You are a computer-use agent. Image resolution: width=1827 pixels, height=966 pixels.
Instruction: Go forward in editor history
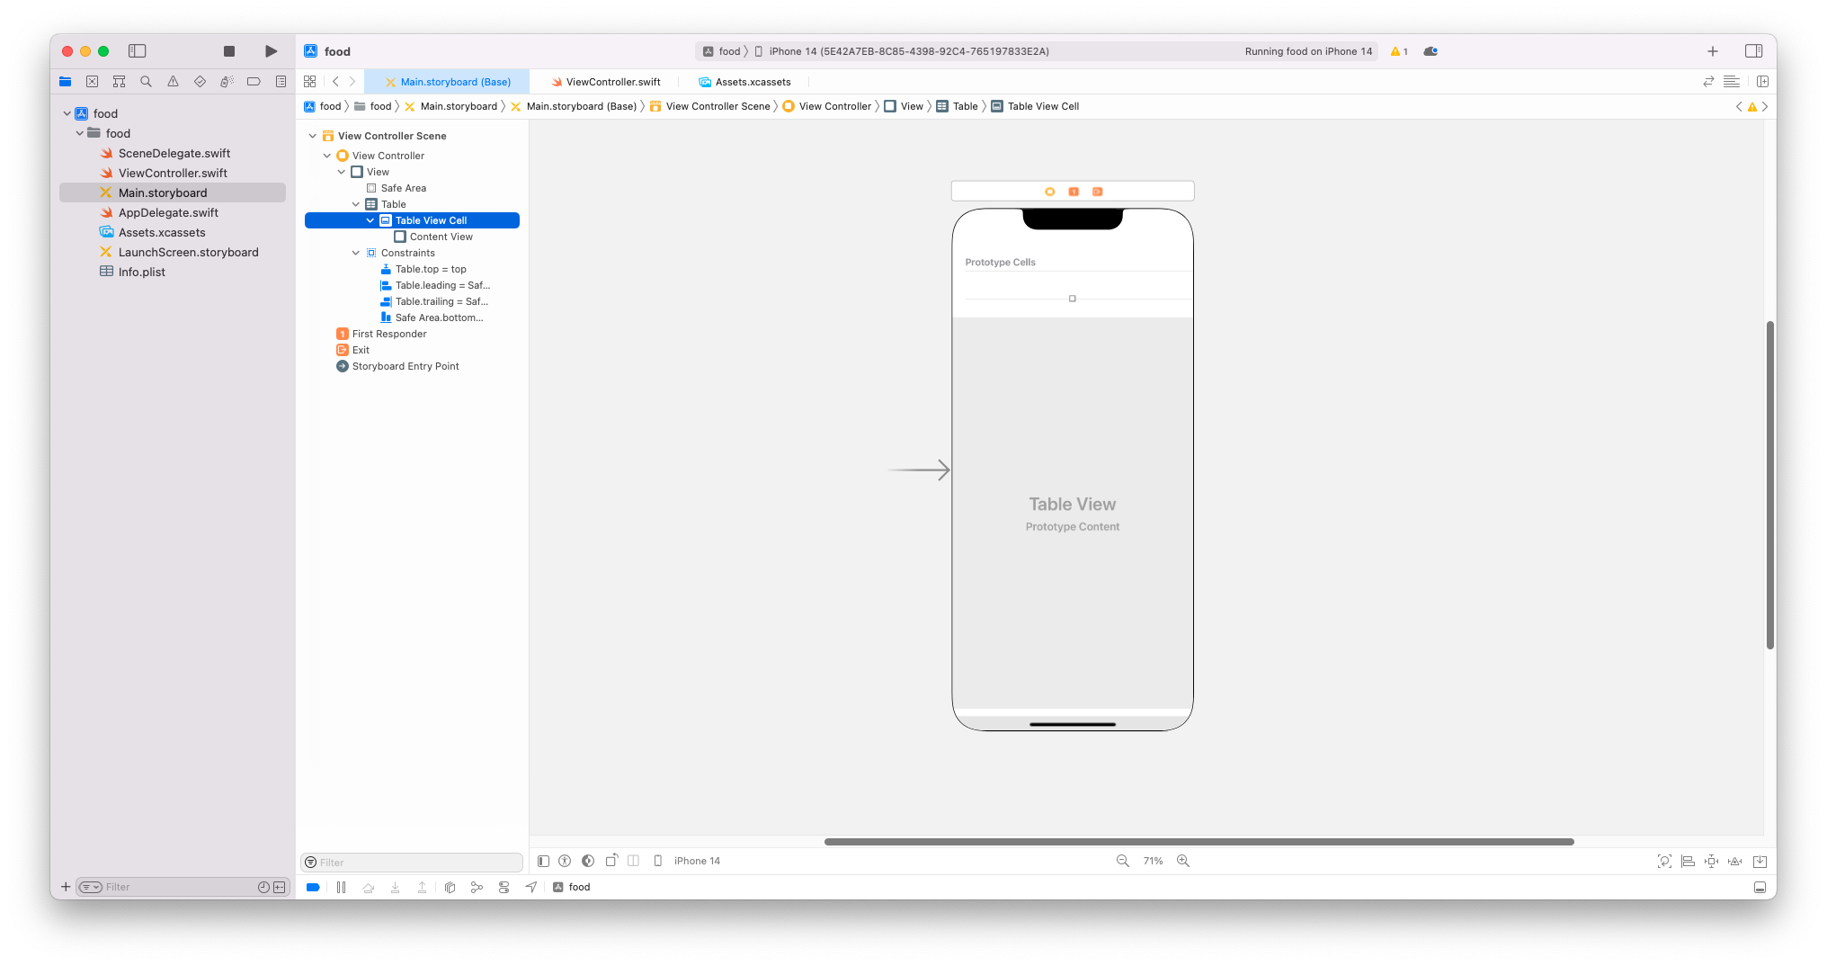[352, 82]
